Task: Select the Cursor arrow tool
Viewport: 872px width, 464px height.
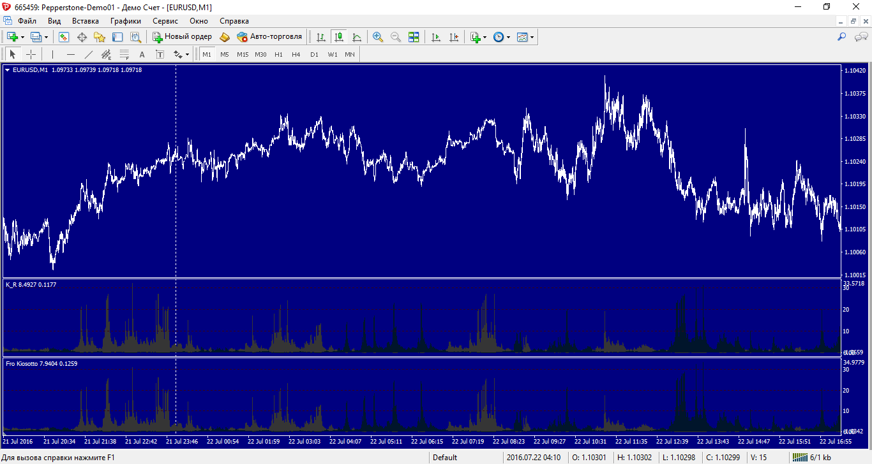Action: (x=13, y=54)
